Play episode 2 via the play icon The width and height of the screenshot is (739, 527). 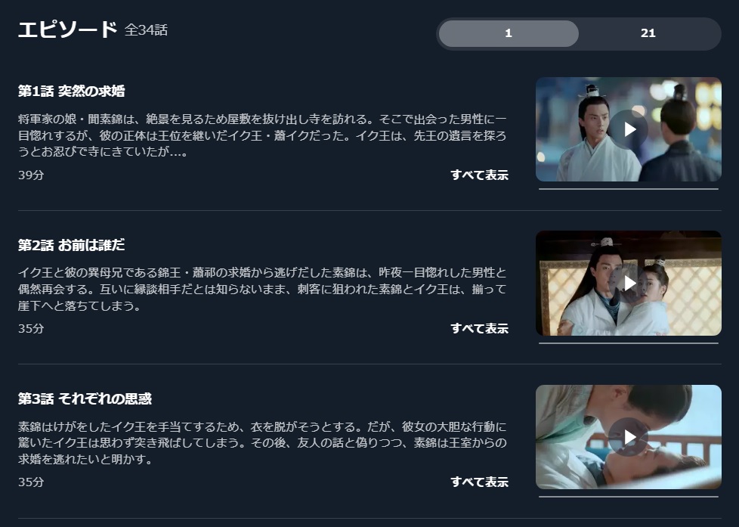(629, 283)
